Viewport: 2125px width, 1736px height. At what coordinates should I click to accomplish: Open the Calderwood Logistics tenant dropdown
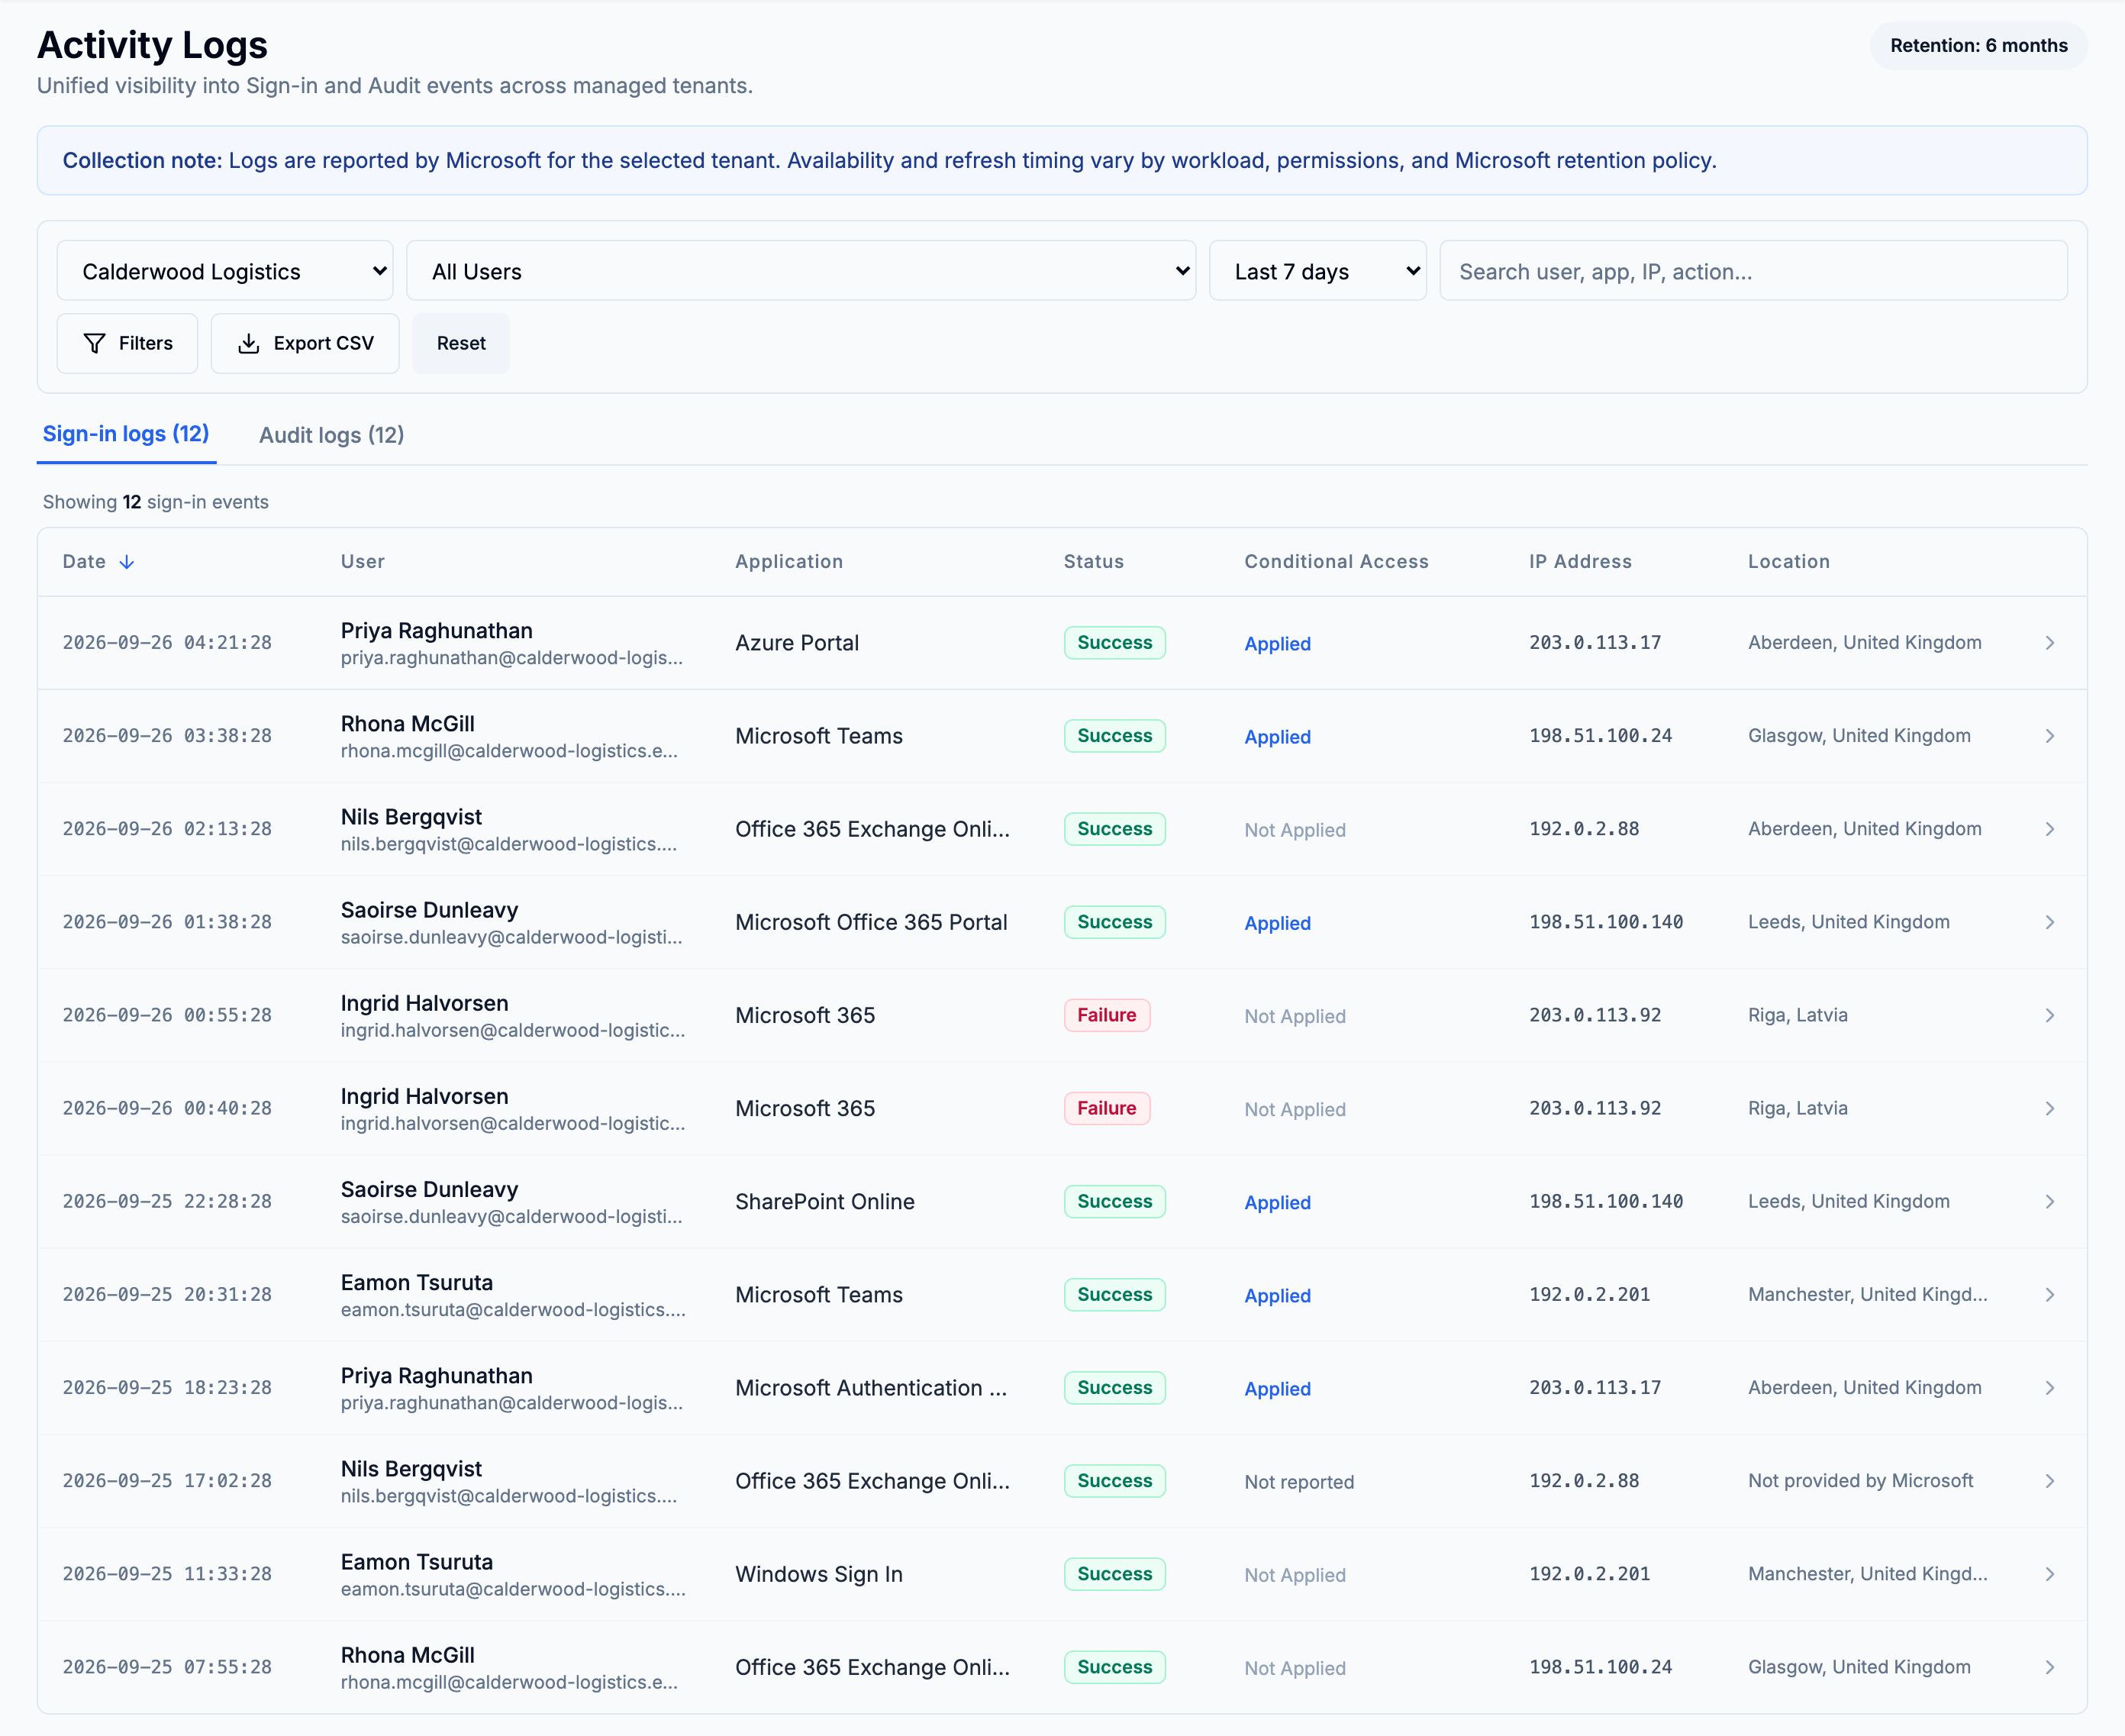[225, 271]
